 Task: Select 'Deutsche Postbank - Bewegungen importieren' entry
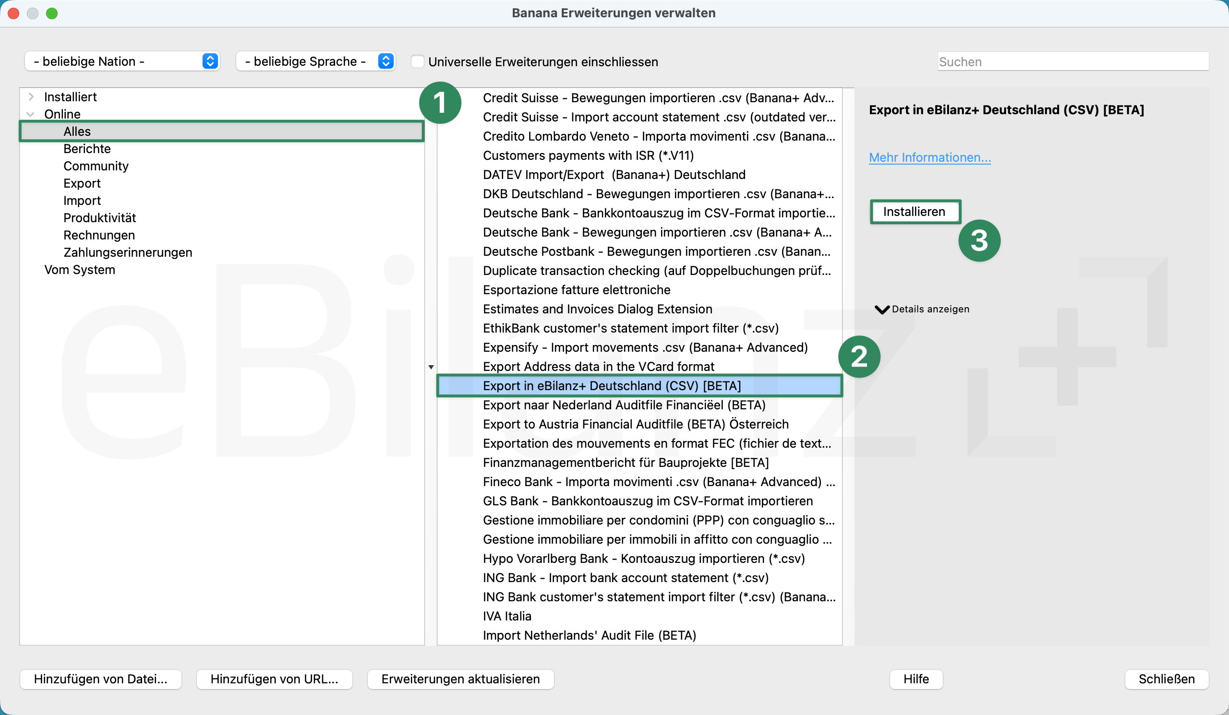pyautogui.click(x=639, y=251)
